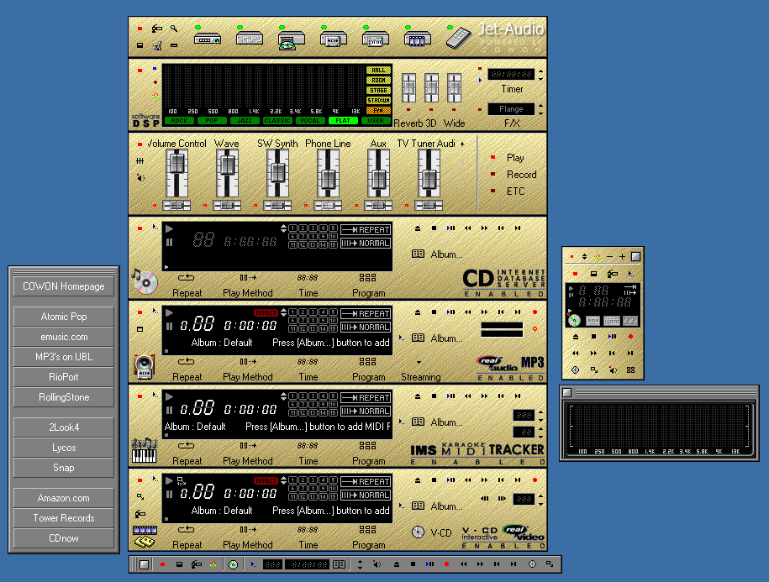Viewport: 769px width, 582px height.
Task: Activate the HALL reverb preset
Action: click(x=377, y=71)
